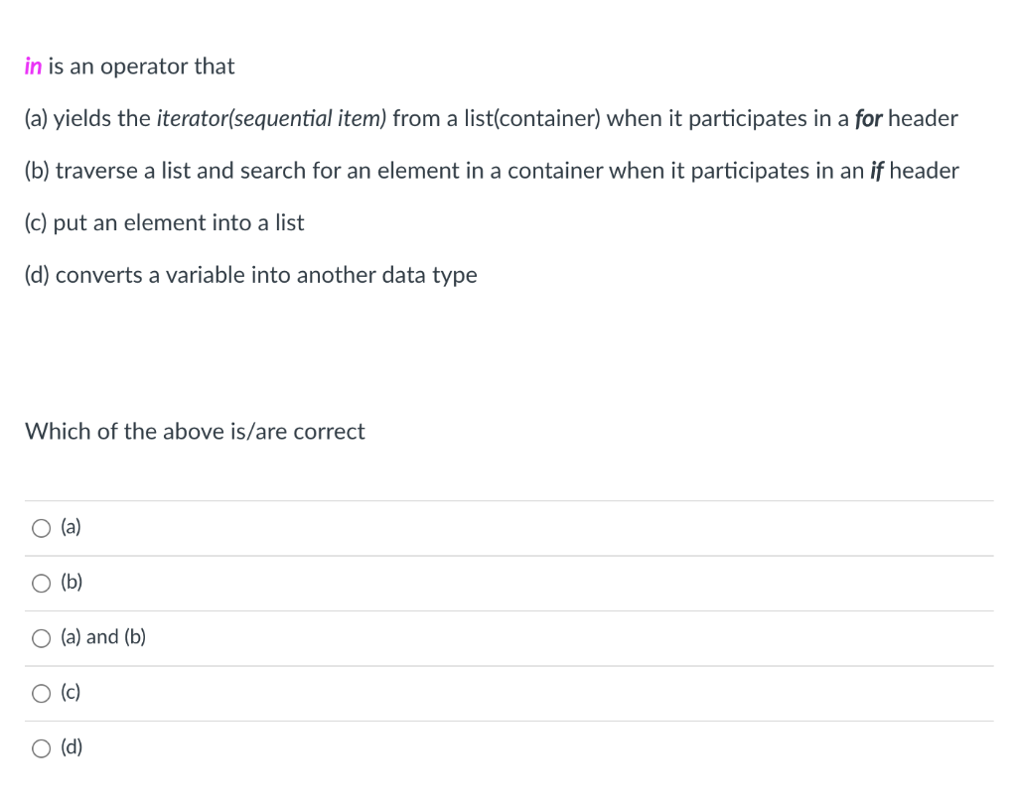
Task: Mark the (c) radio button
Action: point(41,694)
